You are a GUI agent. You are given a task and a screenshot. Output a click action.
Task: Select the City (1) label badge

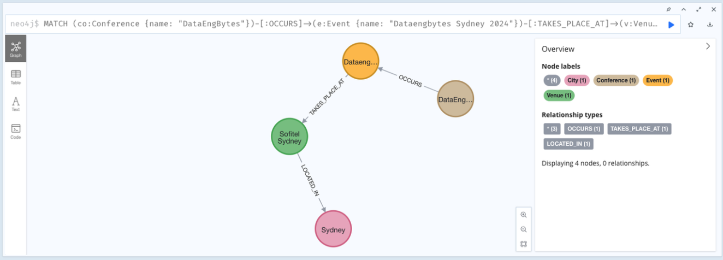point(577,80)
